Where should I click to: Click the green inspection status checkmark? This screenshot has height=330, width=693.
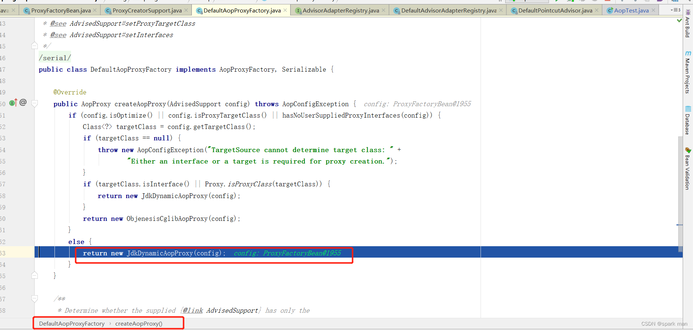point(679,20)
